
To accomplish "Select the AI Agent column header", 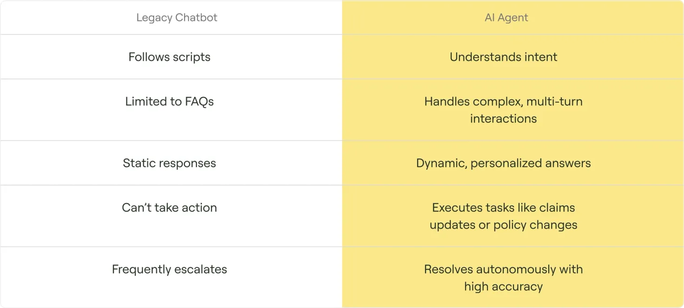I will click(x=506, y=18).
